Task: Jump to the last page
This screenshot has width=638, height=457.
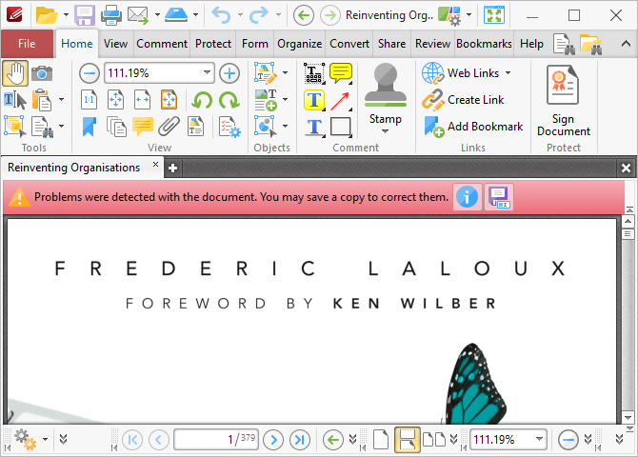Action: [x=300, y=440]
